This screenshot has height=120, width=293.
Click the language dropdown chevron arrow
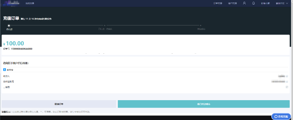pyautogui.click(x=287, y=3)
